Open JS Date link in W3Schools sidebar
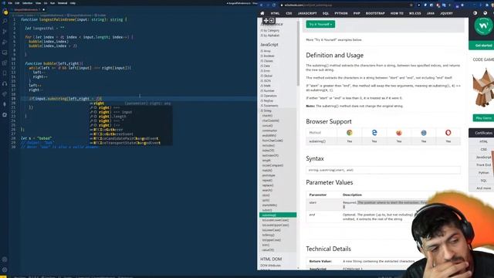The width and height of the screenshot is (494, 278). 266,66
